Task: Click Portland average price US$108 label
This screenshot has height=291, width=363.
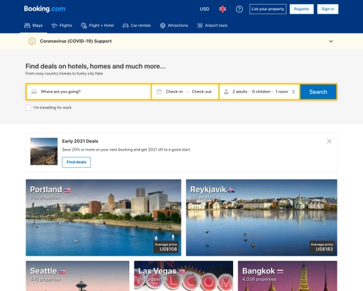Action: [x=166, y=247]
